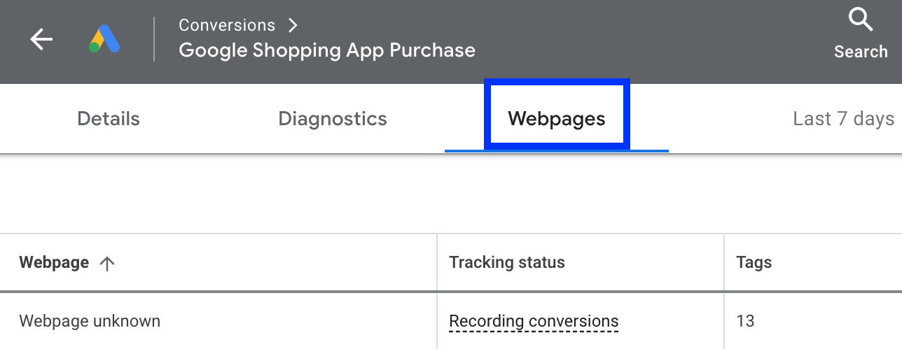Screen dimensions: 902x349
Task: Select the Webpage unknown cell
Action: 90,321
